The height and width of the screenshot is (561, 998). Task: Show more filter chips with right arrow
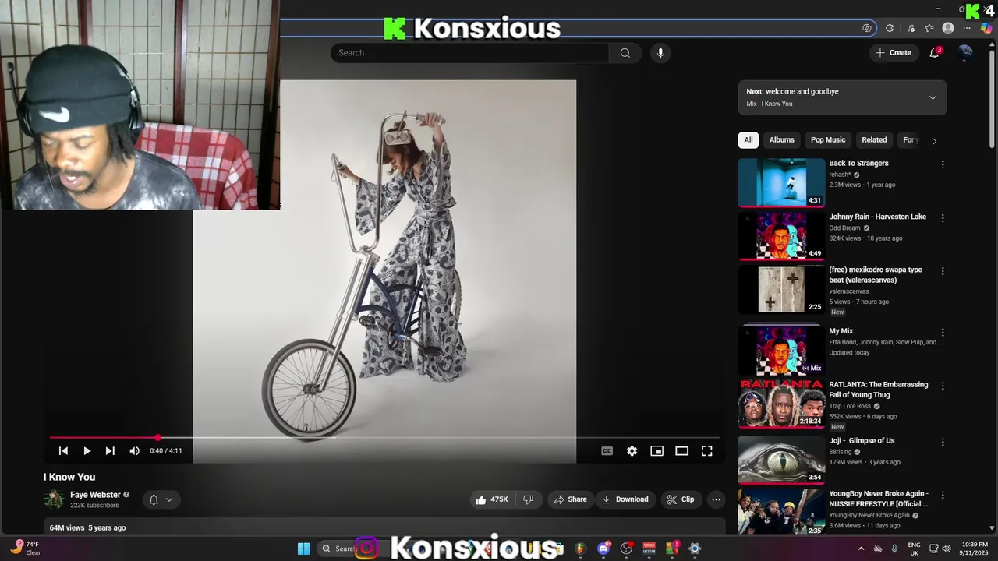(934, 140)
